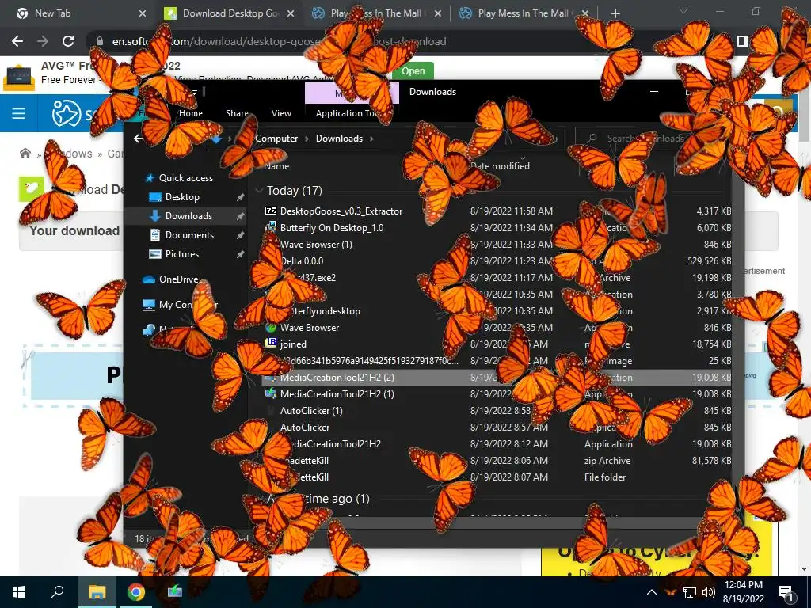Open network icon in system tray
The image size is (811, 608).
coord(690,592)
